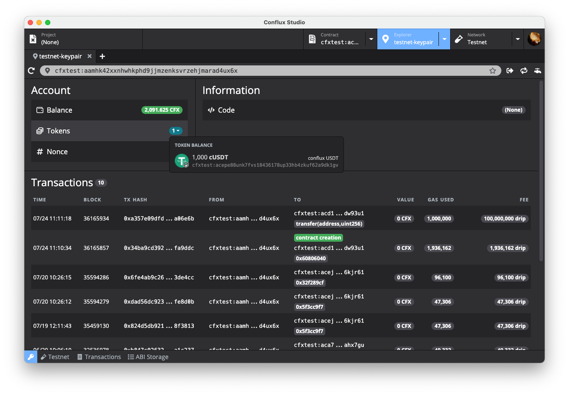The width and height of the screenshot is (569, 395).
Task: Click the Transactions count badge 10
Action: coord(101,183)
